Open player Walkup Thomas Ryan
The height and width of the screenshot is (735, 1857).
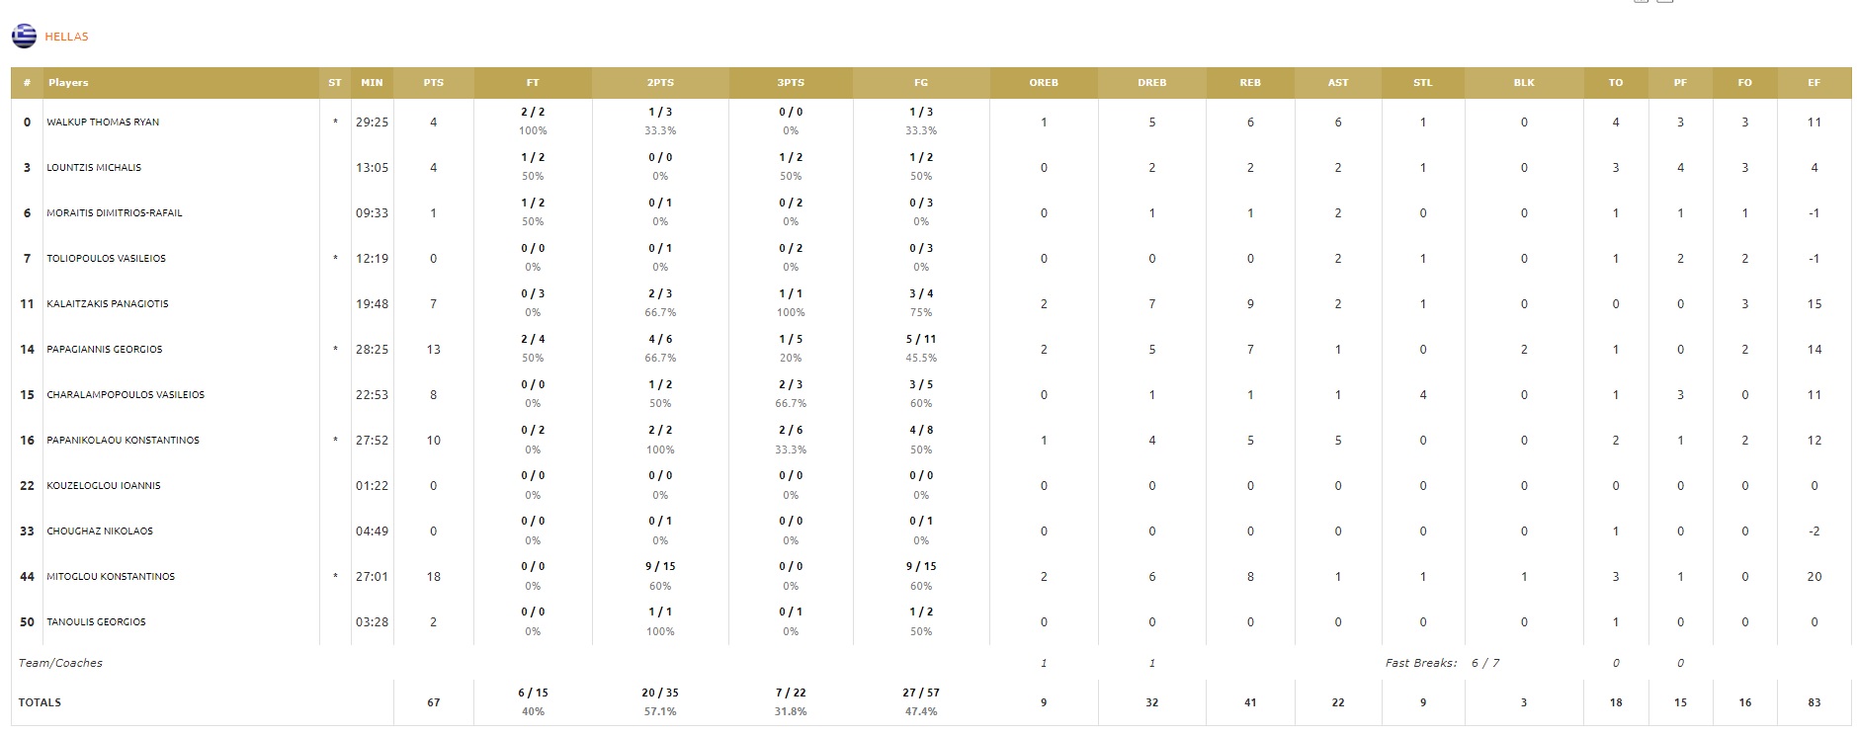(103, 122)
